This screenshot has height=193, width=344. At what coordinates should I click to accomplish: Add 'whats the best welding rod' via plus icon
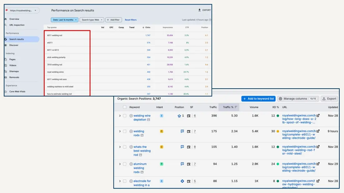pos(131,147)
